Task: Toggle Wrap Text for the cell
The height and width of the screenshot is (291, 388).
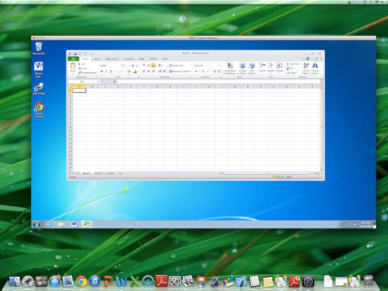Action: (x=176, y=65)
